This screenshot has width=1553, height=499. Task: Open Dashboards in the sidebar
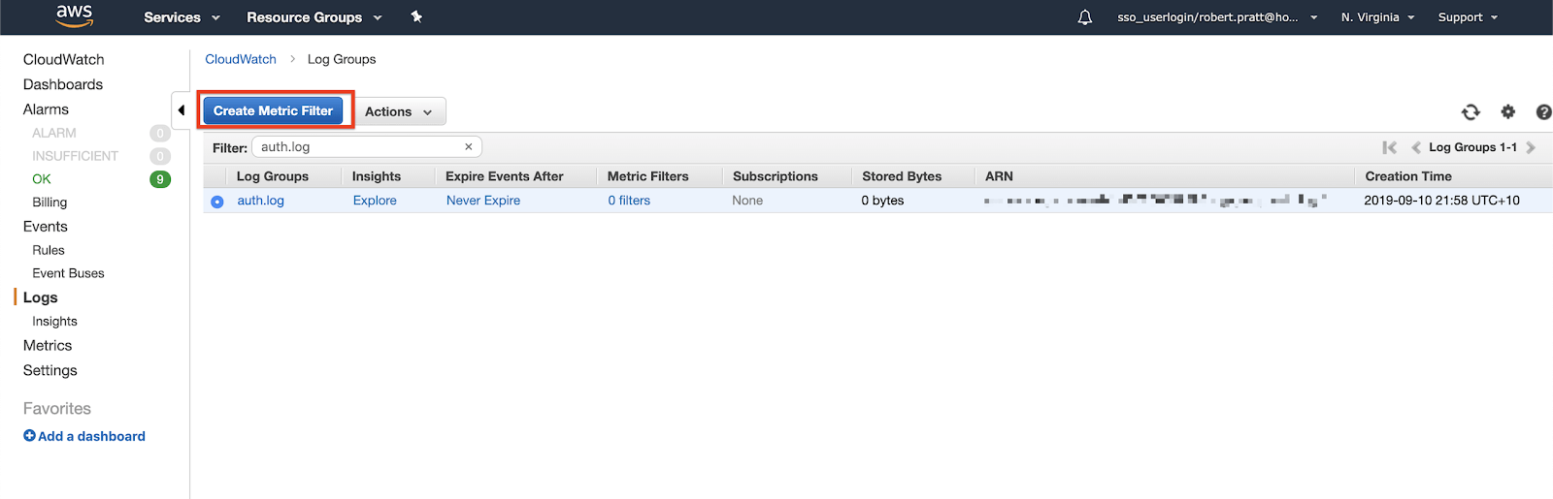click(x=63, y=84)
